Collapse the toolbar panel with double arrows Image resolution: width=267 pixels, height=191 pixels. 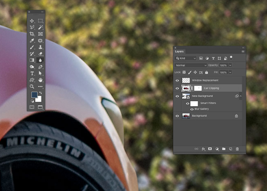[42, 12]
